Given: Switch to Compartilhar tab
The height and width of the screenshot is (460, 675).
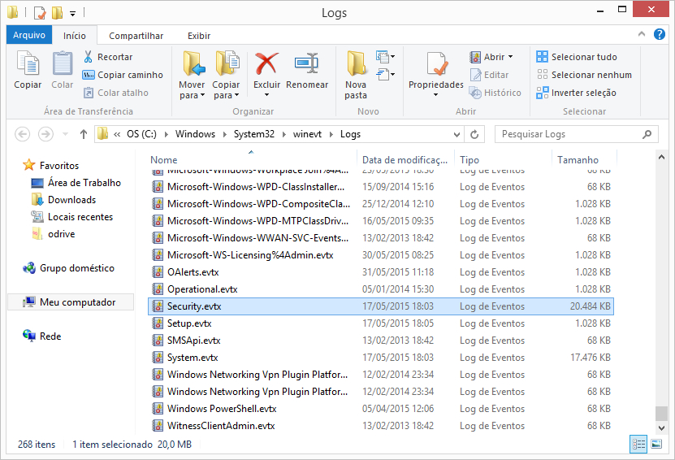Looking at the screenshot, I should tap(136, 36).
